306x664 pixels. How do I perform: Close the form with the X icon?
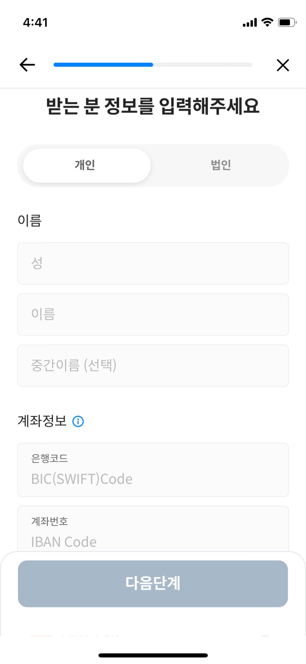click(283, 65)
